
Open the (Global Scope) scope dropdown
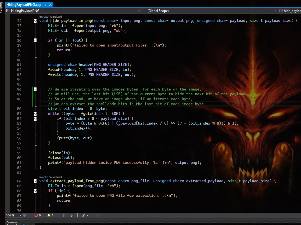point(275,11)
